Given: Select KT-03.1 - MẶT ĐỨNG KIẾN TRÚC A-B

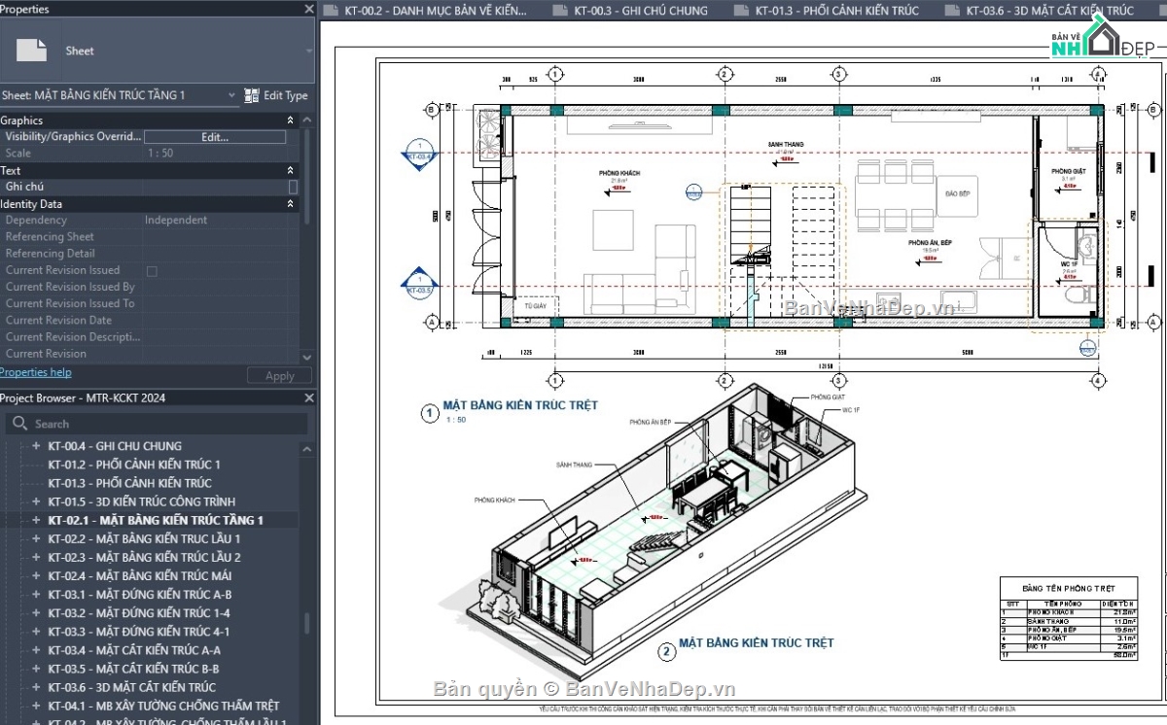Looking at the screenshot, I should 139,595.
